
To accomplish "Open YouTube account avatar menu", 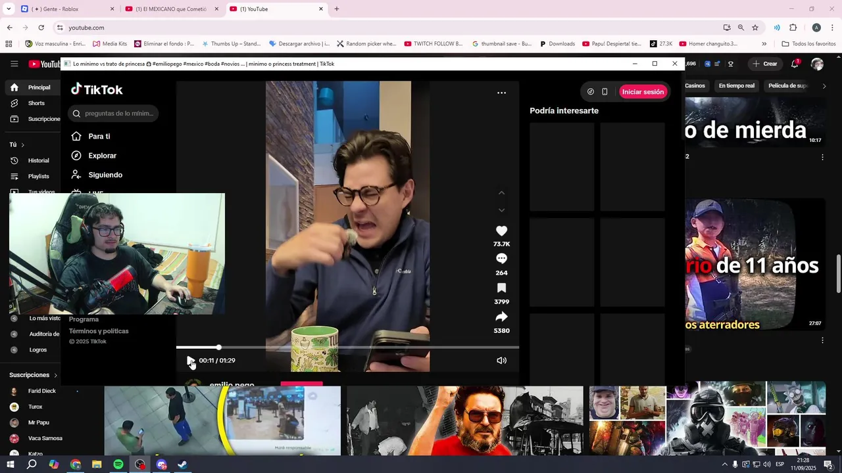I will 817,64.
